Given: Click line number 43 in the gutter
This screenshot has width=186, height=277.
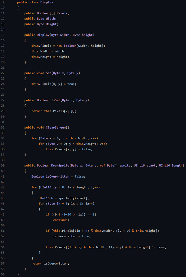Looking at the screenshot, I should (3, 187).
